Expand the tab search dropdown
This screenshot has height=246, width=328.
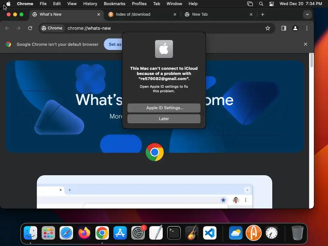coord(307,14)
